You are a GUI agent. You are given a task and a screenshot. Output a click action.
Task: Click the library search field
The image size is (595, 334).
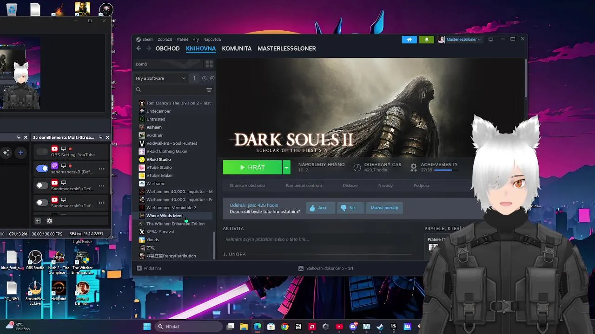point(170,90)
